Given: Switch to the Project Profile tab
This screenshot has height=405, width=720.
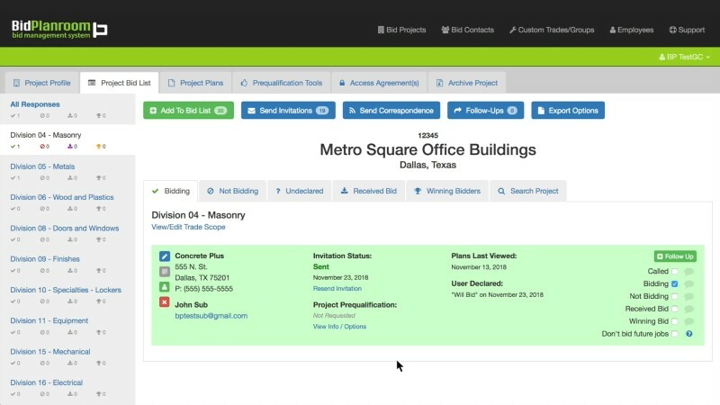Looking at the screenshot, I should click(x=41, y=83).
